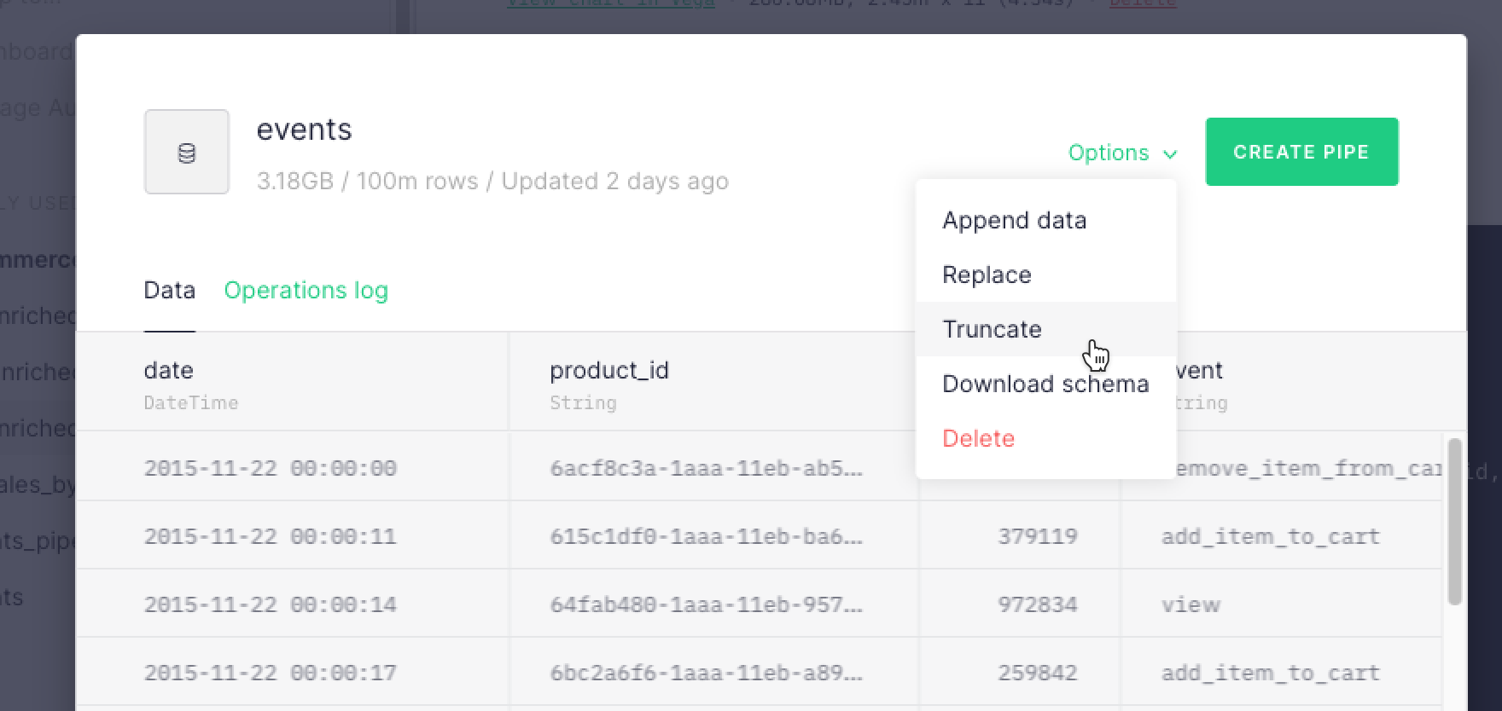
Task: Switch to the Operations log tab
Action: click(x=306, y=290)
